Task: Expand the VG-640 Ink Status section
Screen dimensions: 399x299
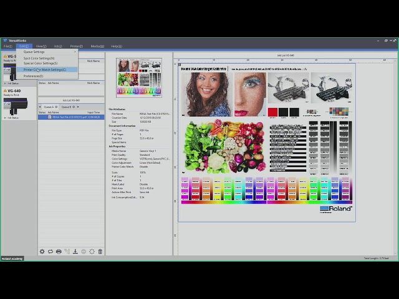Action: click(4, 117)
